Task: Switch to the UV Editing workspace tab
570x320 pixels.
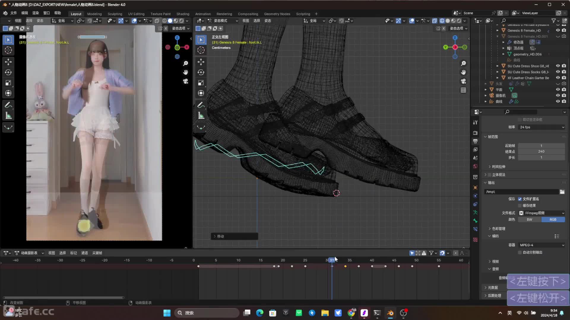Action: click(x=136, y=14)
